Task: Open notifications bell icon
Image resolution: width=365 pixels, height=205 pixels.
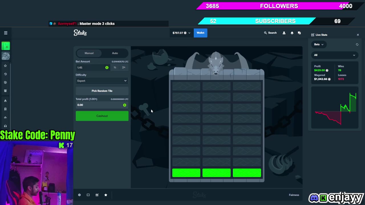Action: click(292, 33)
